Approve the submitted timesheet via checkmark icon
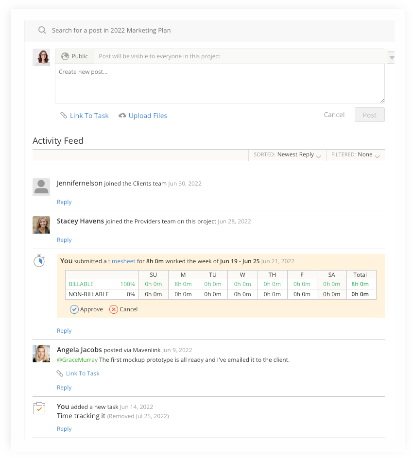Screen dimensions: 413x458 click(x=74, y=309)
